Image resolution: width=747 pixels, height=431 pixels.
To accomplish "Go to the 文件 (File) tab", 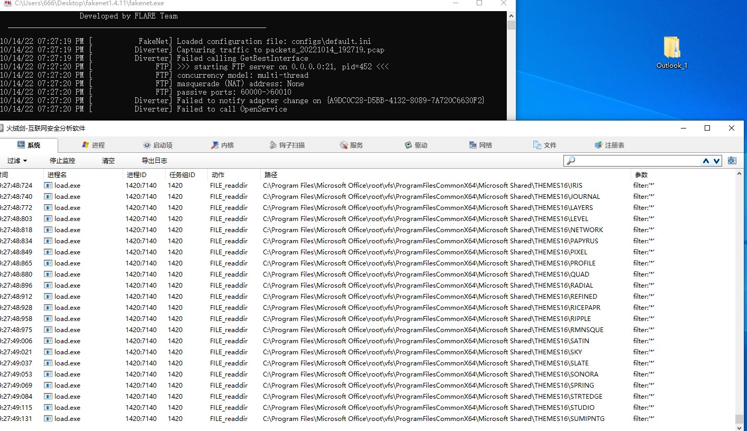I will pos(545,145).
